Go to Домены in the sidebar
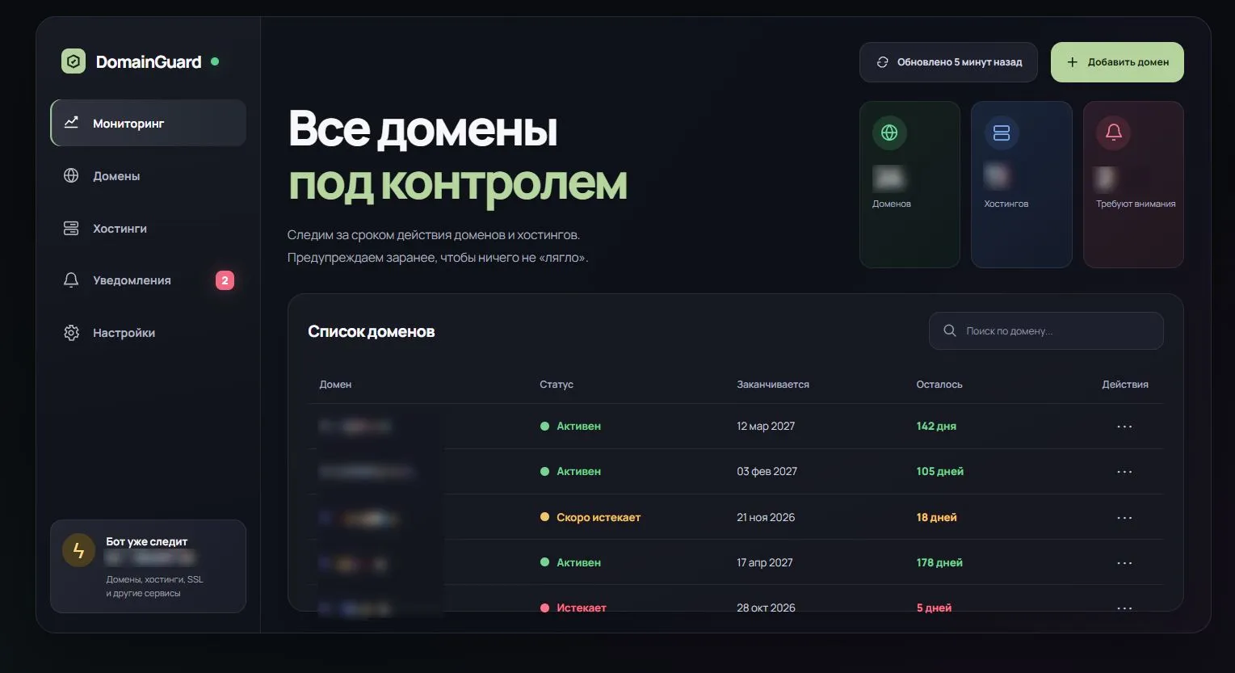 click(149, 175)
